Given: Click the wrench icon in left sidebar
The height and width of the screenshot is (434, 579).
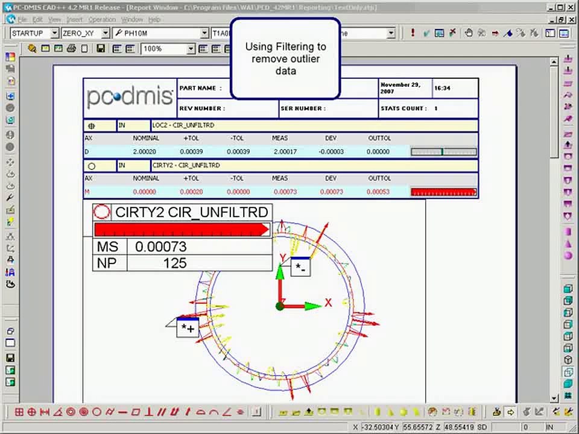Looking at the screenshot, I should pyautogui.click(x=10, y=198).
